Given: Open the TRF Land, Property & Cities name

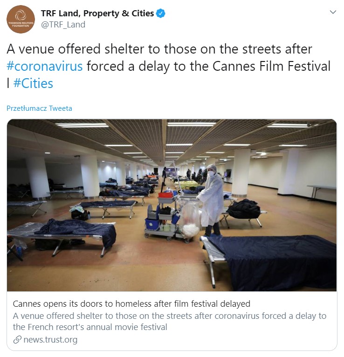Looking at the screenshot, I should coord(97,13).
